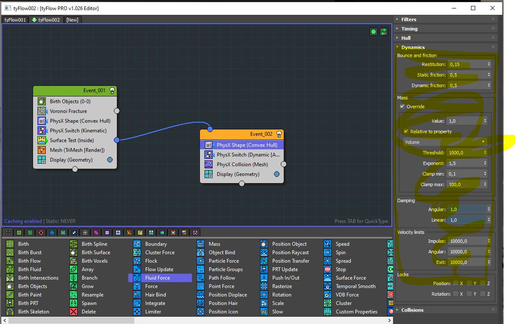Select PhysX Shape (Convex Hull) in Event_002

tap(242, 145)
